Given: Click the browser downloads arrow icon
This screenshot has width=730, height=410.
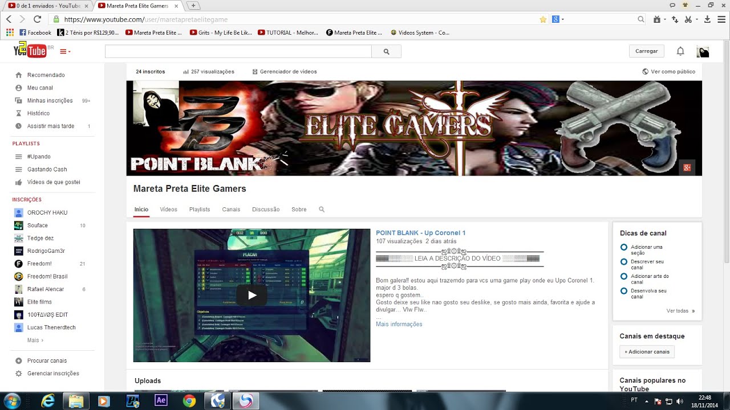Looking at the screenshot, I should (x=707, y=19).
